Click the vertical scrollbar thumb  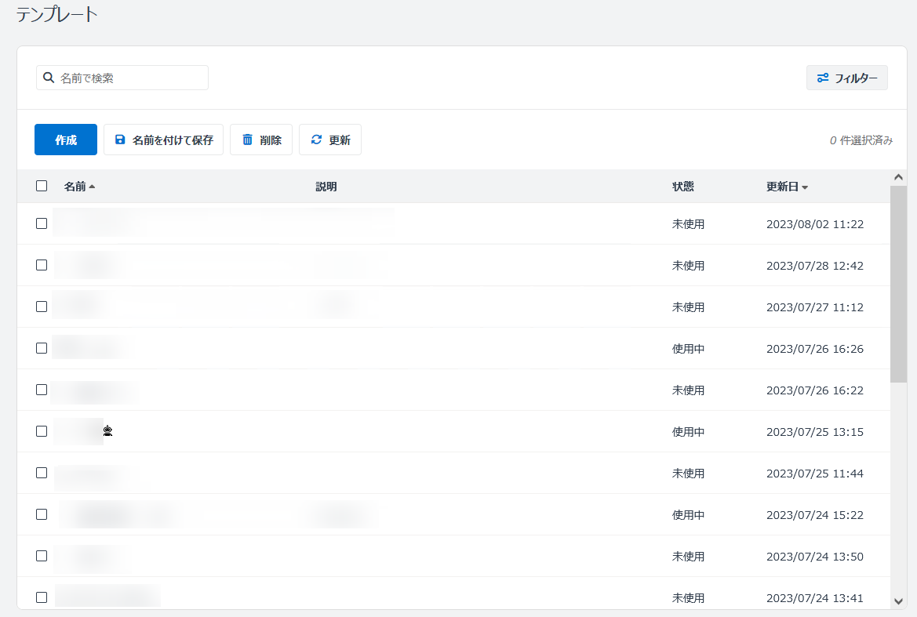point(898,282)
